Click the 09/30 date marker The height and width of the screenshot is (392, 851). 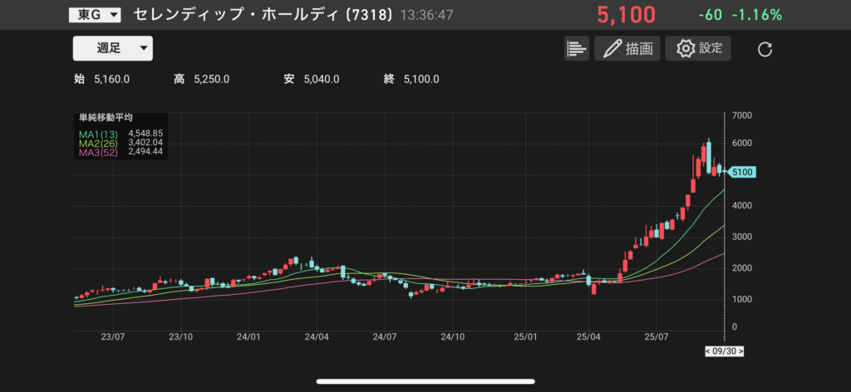point(724,351)
